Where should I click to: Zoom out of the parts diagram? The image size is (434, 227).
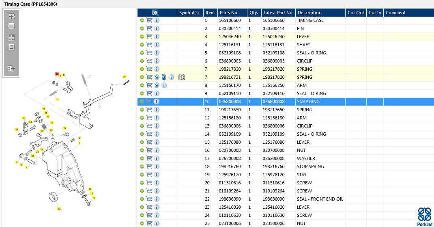11,26
